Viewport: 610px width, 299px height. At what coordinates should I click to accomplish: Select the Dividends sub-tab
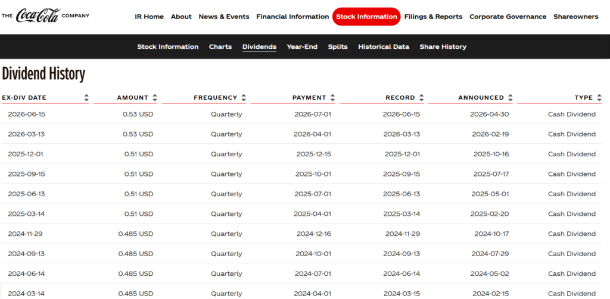[x=259, y=47]
